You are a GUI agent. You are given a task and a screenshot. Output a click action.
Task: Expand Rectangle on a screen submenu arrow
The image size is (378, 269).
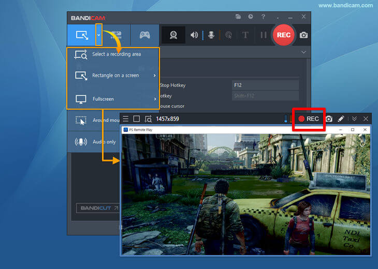click(154, 76)
